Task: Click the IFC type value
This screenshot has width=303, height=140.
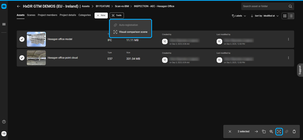Action: 110,40
